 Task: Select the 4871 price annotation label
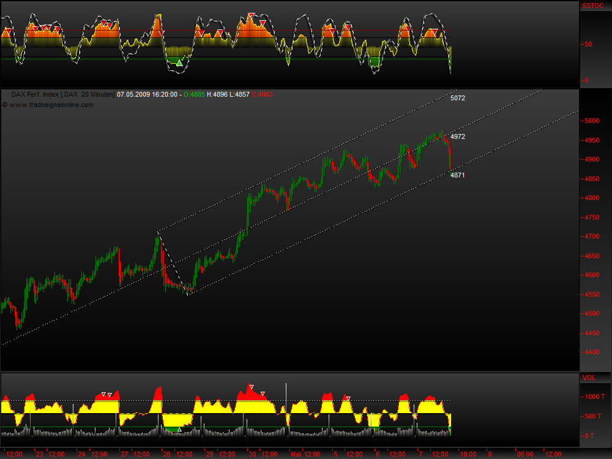(x=458, y=175)
